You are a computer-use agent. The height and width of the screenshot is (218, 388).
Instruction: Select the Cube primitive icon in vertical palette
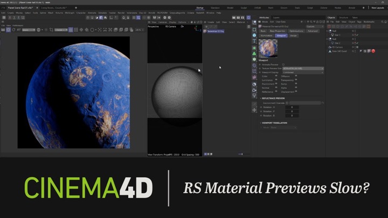click(254, 36)
